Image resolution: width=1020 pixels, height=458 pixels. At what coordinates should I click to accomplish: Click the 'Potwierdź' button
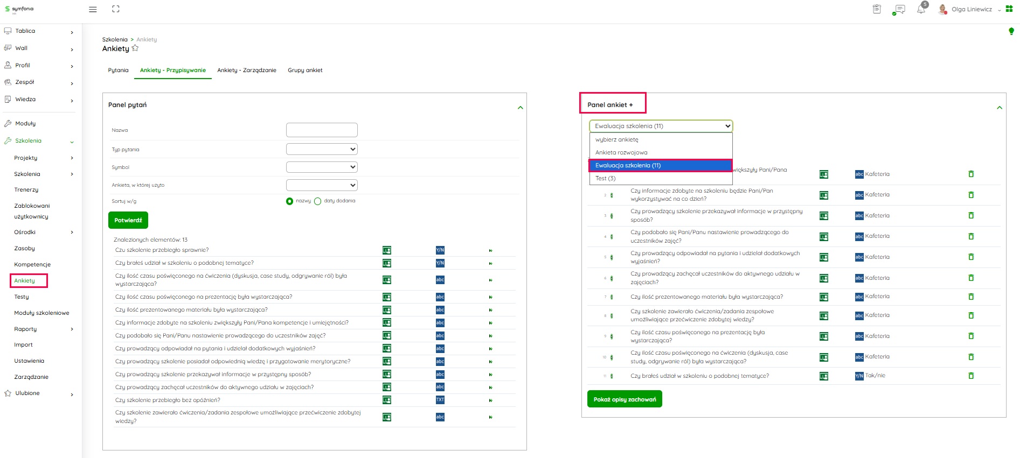click(128, 220)
